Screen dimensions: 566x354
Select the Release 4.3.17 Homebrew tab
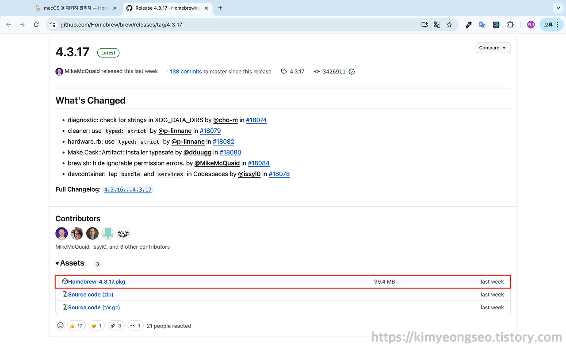pos(168,8)
